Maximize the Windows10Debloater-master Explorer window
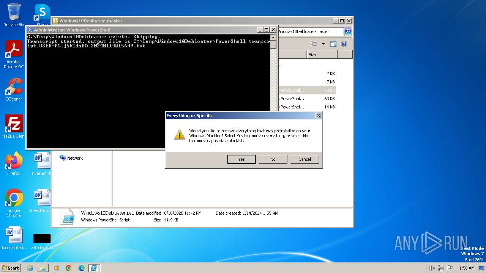 coord(342,21)
